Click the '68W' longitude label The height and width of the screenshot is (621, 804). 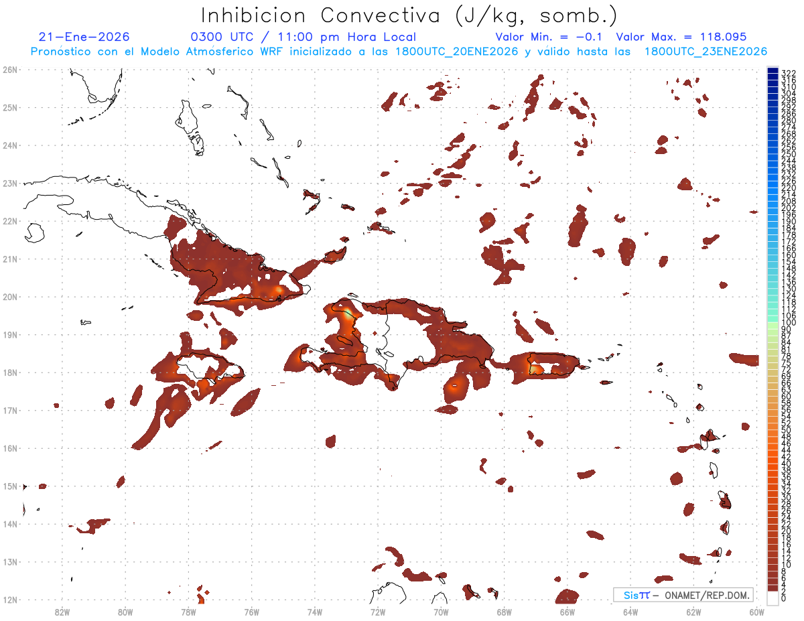tap(504, 612)
